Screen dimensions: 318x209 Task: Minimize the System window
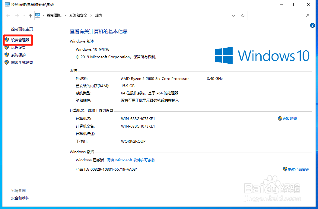click(x=281, y=5)
